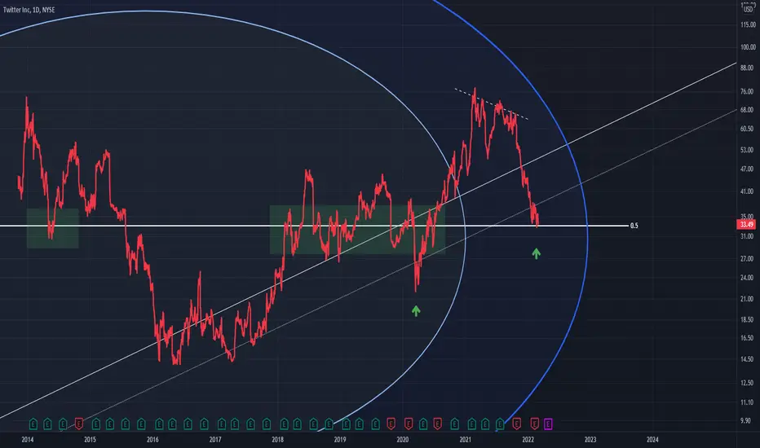This screenshot has width=760, height=448.
Task: Click the red earnings marker in late 2019
Action: coord(391,424)
